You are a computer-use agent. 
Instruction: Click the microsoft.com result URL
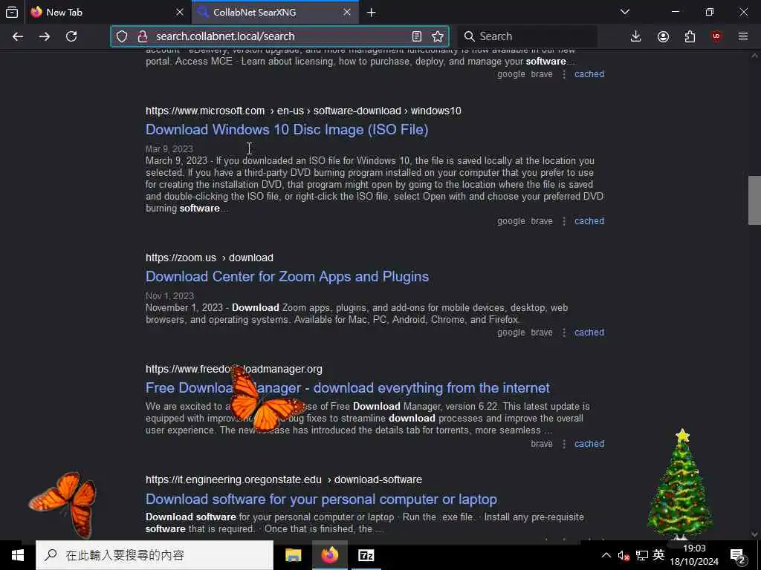(303, 111)
